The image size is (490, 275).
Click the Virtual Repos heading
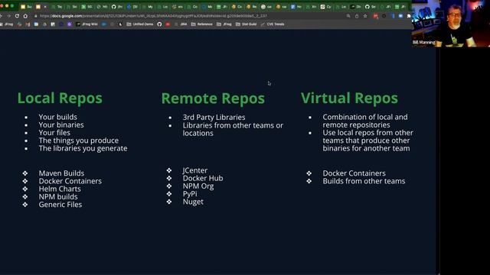click(x=349, y=98)
